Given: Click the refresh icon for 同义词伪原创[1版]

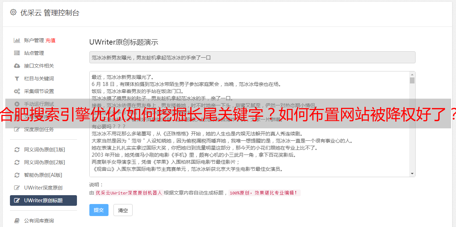Looking at the screenshot, I should click(x=17, y=150).
